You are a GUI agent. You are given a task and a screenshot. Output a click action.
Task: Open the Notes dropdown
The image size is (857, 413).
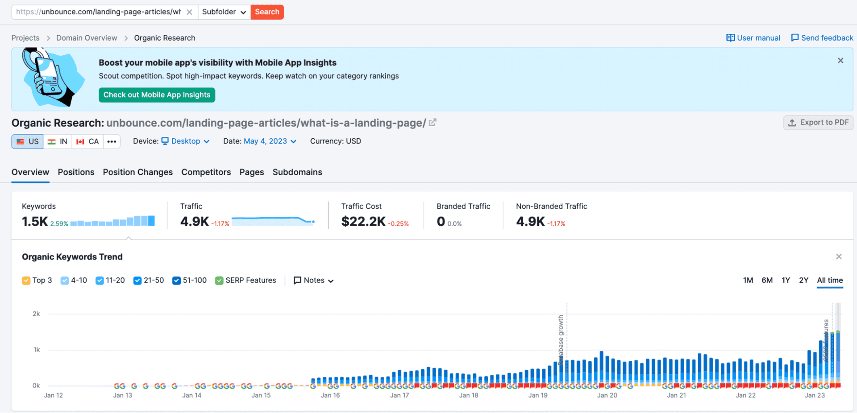(313, 281)
